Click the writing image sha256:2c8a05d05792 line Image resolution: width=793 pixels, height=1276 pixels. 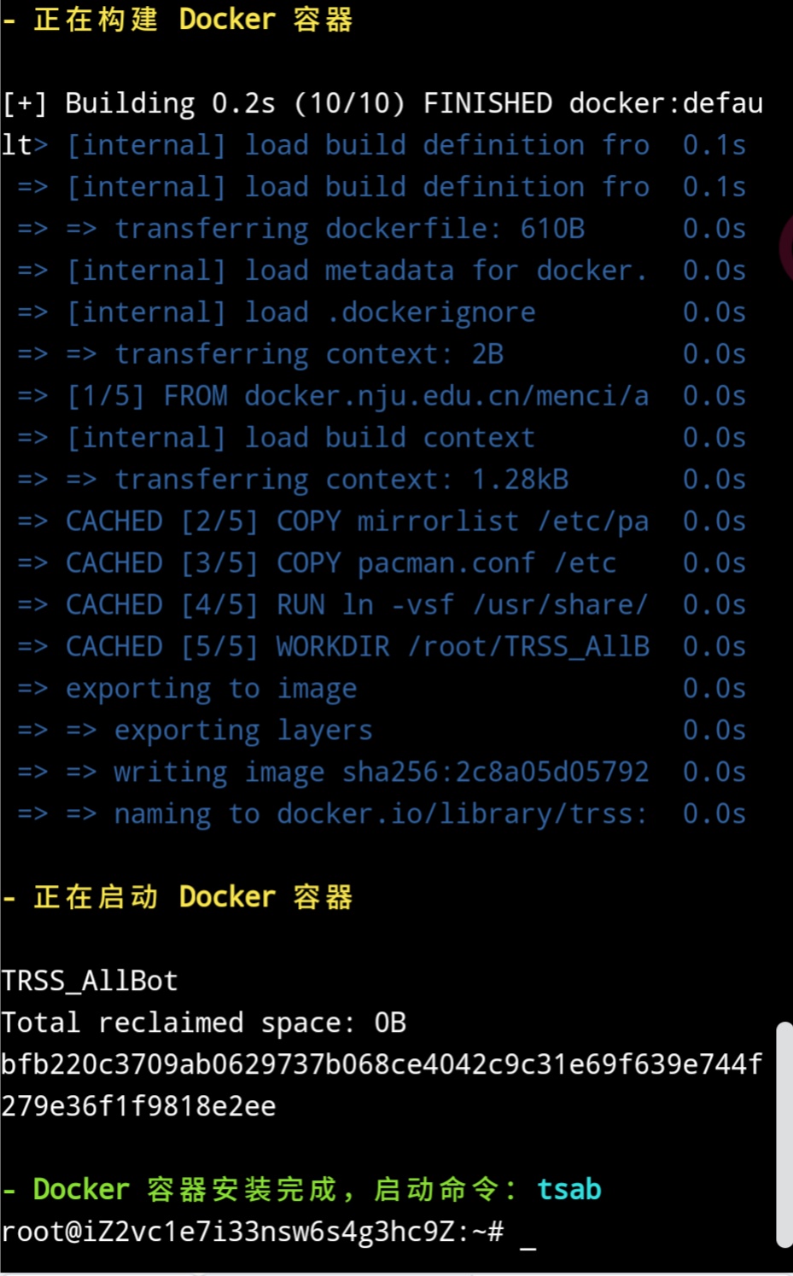(x=381, y=772)
